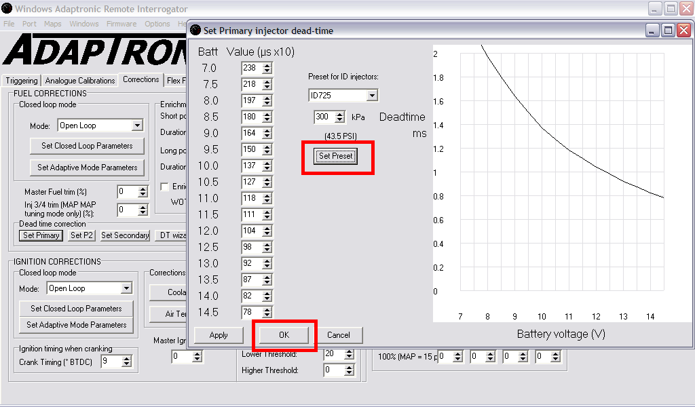Open the ignition closed loop Mode dropdown

coord(126,288)
